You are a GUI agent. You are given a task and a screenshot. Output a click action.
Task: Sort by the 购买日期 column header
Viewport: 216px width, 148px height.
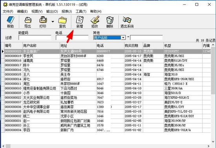click(x=134, y=45)
